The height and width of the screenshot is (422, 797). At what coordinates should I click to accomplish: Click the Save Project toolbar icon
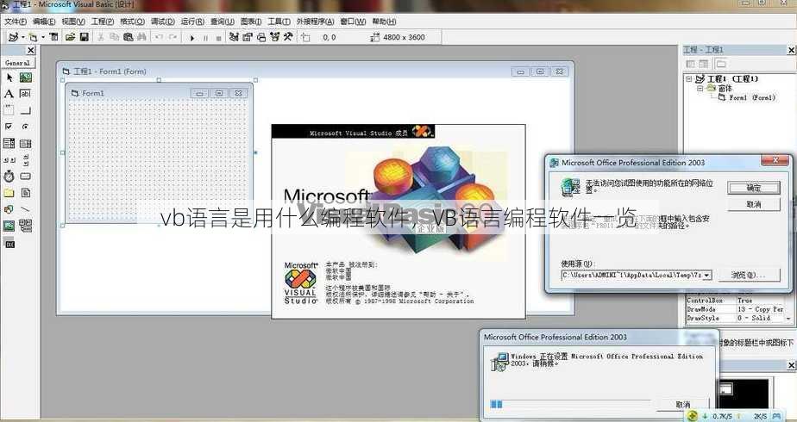(84, 37)
